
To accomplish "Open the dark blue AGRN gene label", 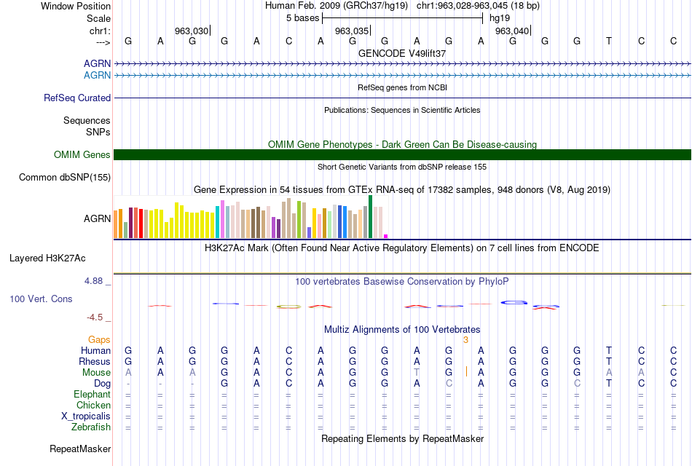I will [97, 63].
